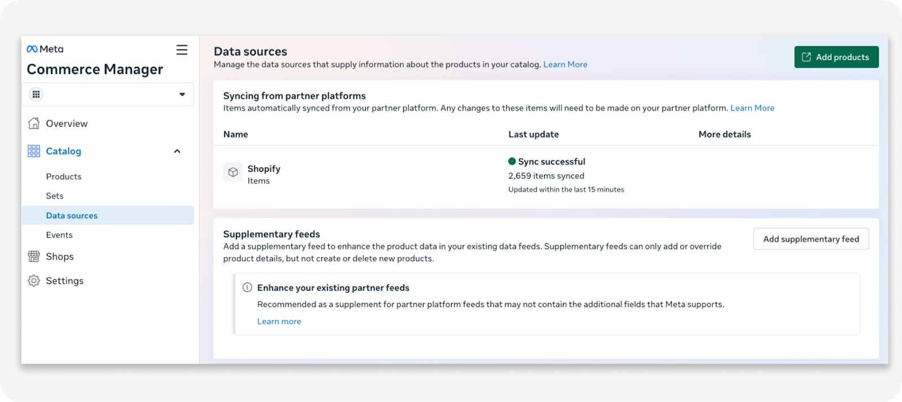902x402 pixels.
Task: Click the Add products button
Action: click(x=836, y=57)
